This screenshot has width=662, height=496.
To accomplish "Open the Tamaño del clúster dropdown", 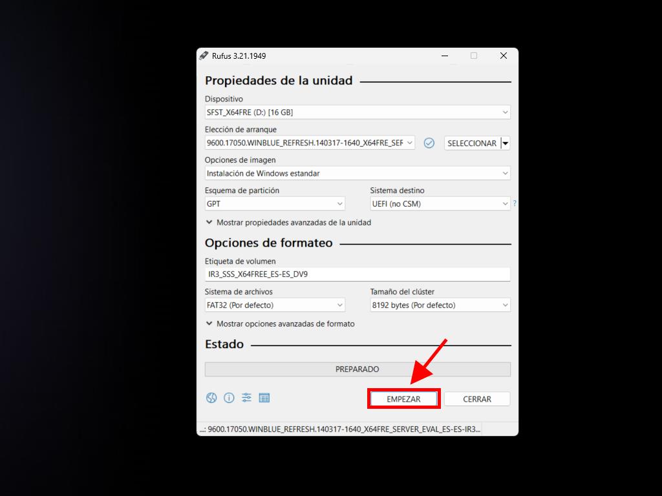I will click(x=440, y=305).
